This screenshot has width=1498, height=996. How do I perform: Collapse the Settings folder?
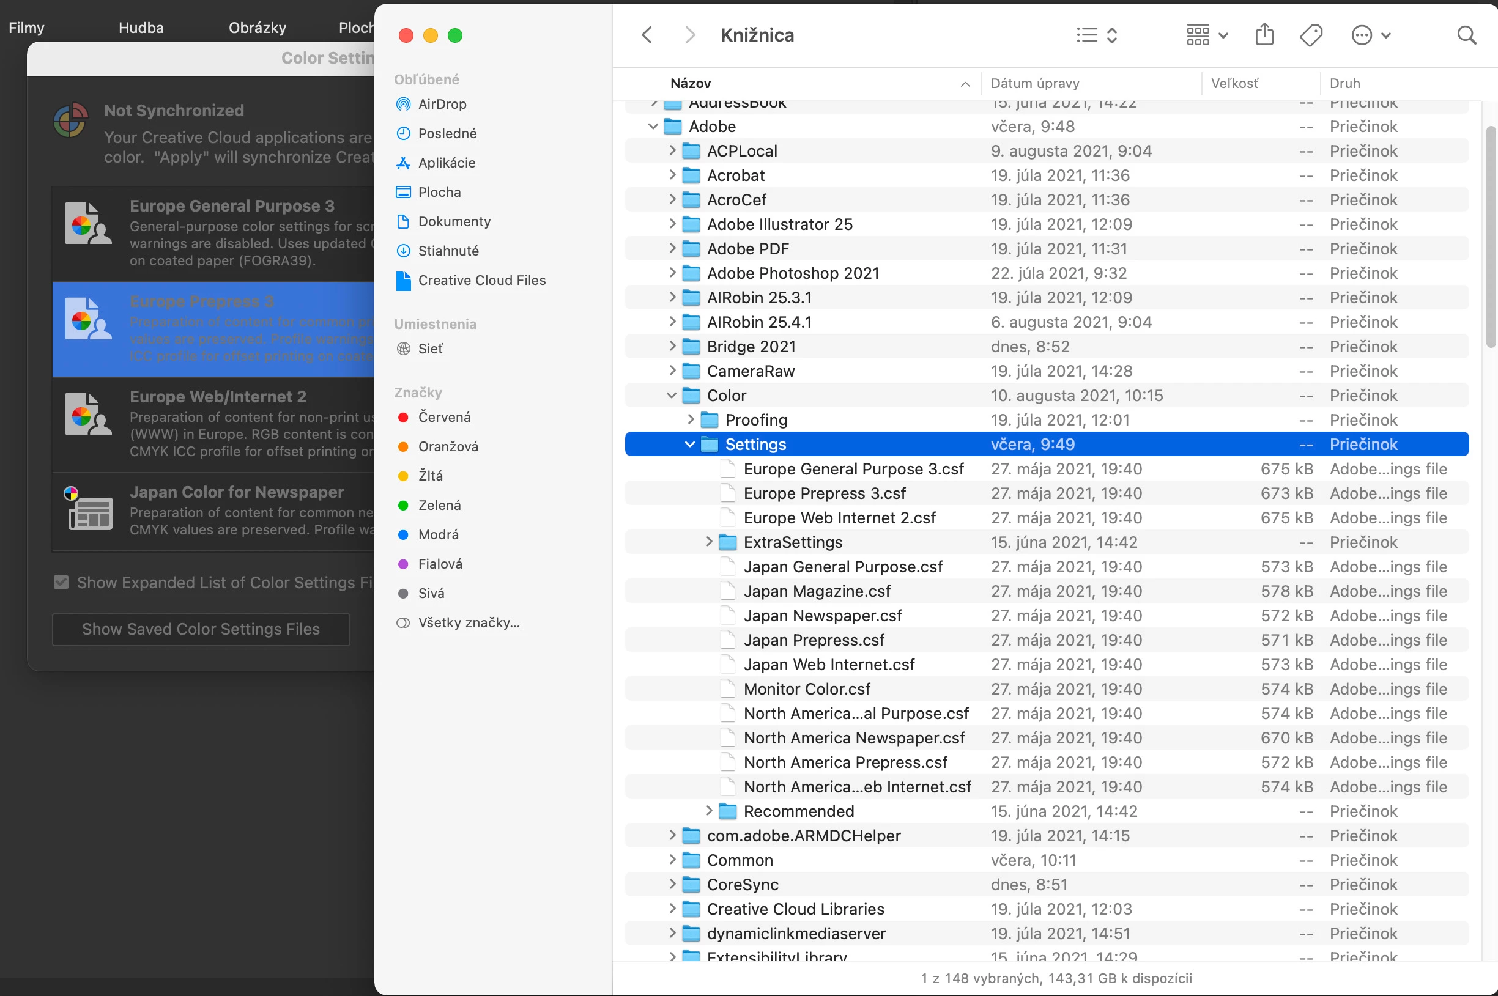click(x=689, y=445)
